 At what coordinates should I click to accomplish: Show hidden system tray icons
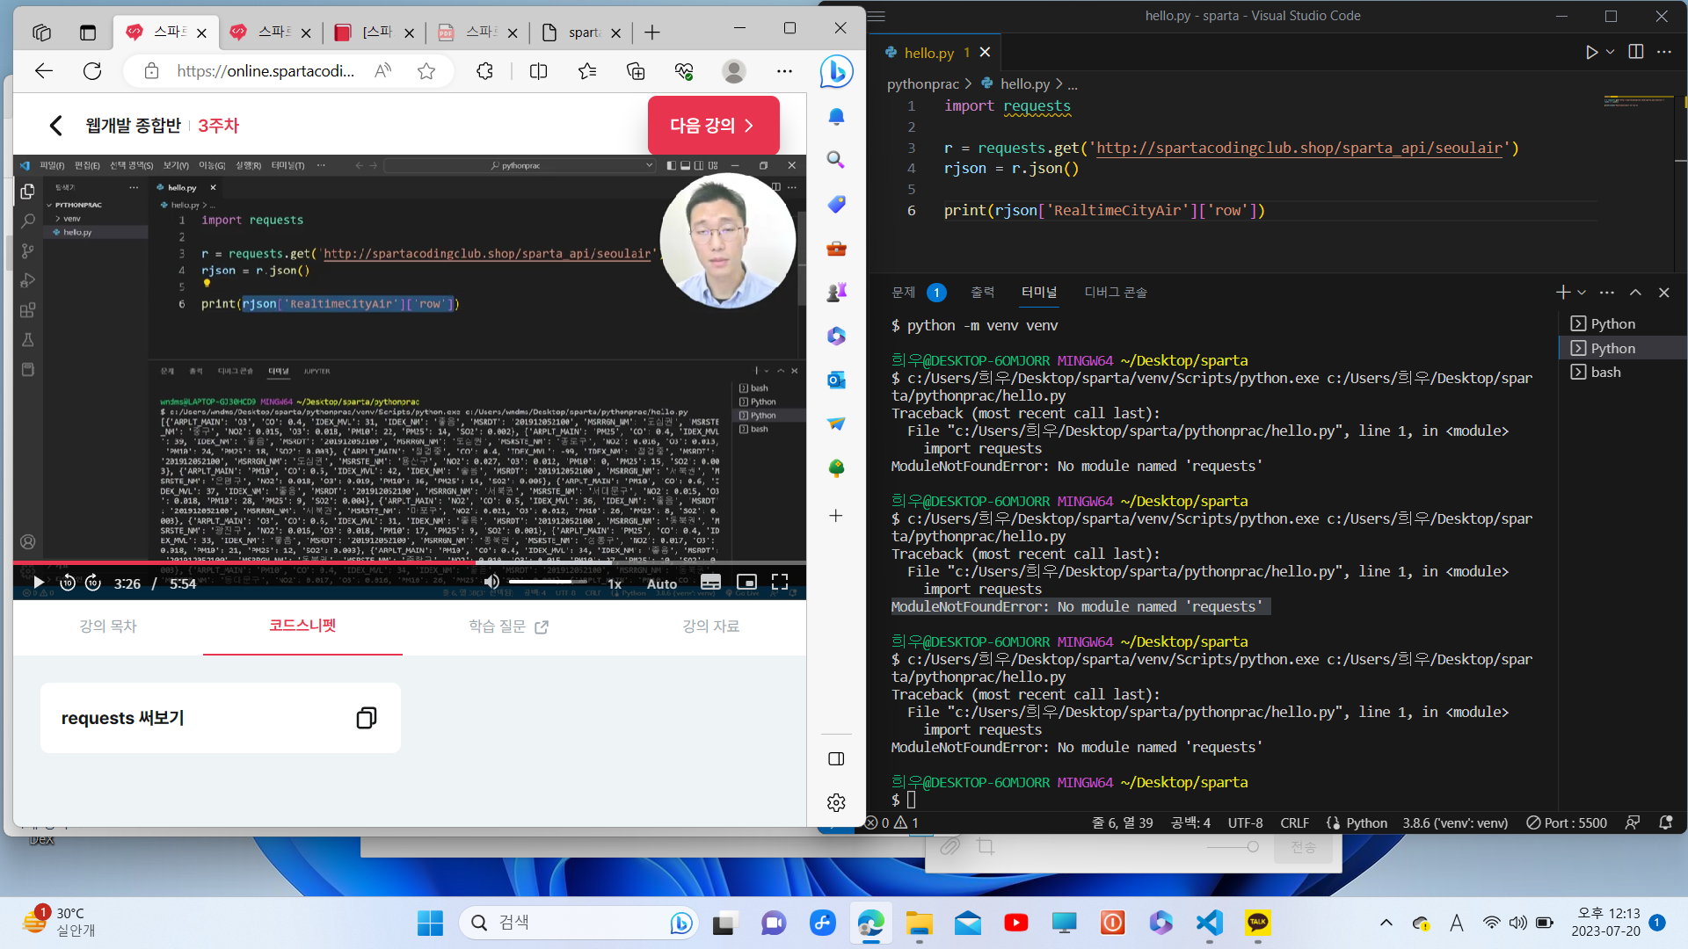coord(1386,923)
